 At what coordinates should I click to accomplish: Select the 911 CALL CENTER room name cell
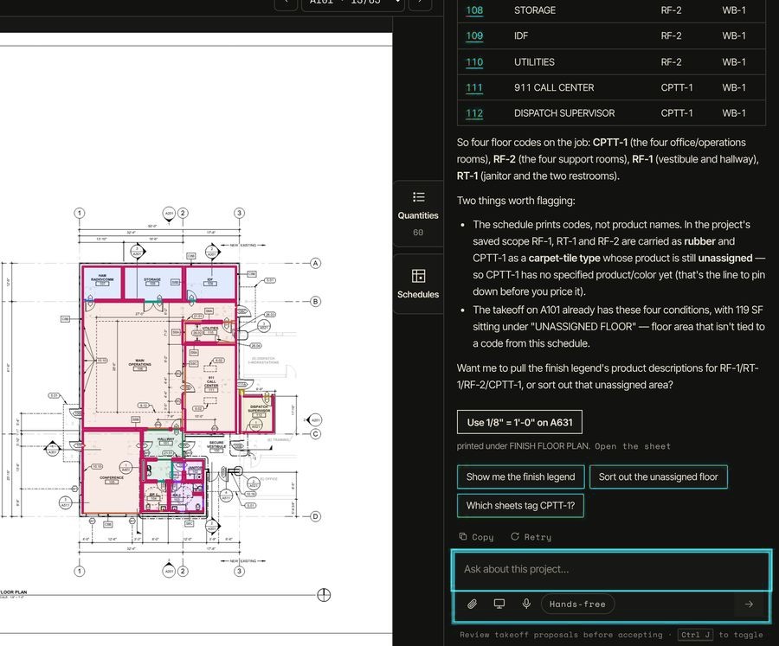coord(554,87)
